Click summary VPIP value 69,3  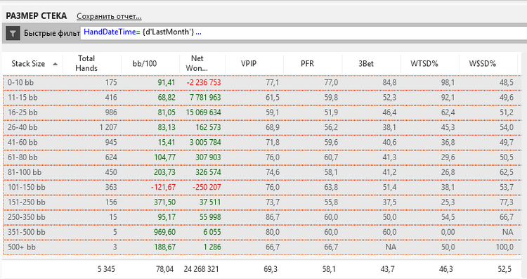point(271,269)
